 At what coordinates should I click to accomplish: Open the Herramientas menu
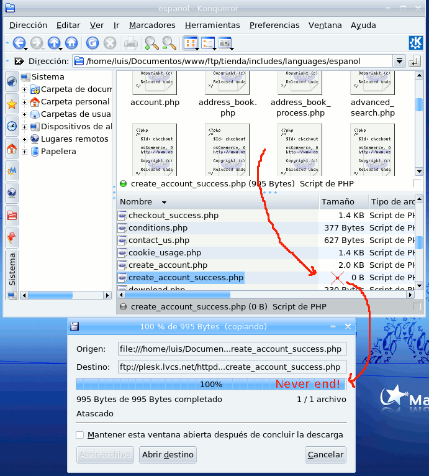[x=212, y=25]
